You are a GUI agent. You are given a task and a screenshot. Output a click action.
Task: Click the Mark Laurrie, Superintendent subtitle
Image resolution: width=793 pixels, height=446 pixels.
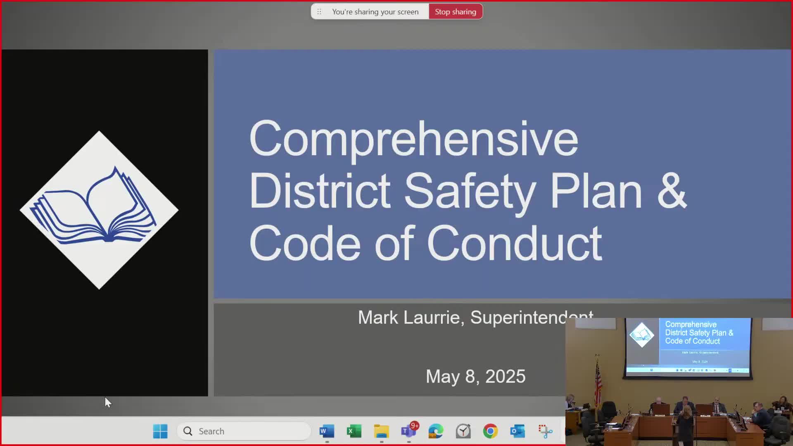click(x=461, y=317)
